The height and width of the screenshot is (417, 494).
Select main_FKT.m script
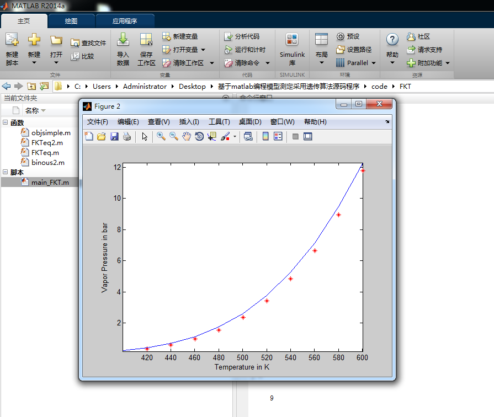tap(45, 183)
